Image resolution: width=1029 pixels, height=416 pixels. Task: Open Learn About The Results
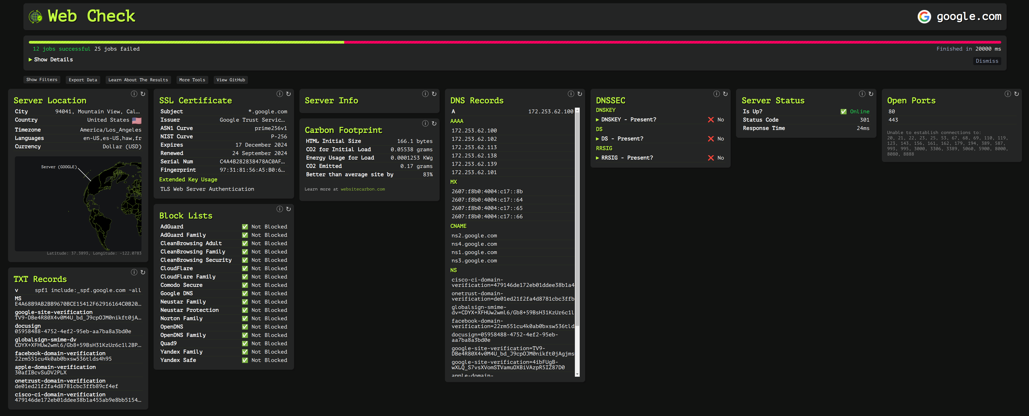pos(138,80)
